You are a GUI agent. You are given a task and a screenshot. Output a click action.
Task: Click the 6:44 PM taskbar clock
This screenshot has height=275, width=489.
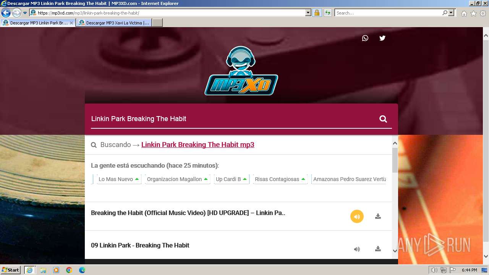click(469, 270)
